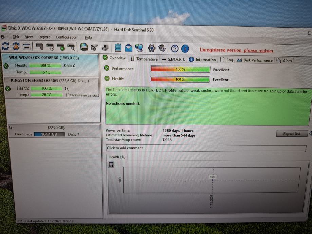Open configuration gear icon in toolbar
312x234 pixels.
point(151,48)
